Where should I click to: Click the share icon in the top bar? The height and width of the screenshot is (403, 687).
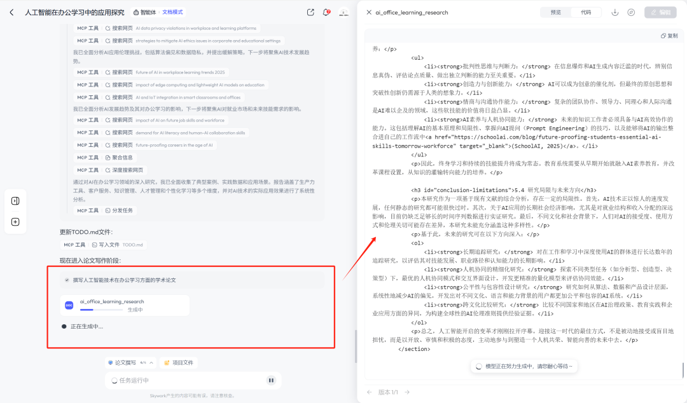point(310,11)
